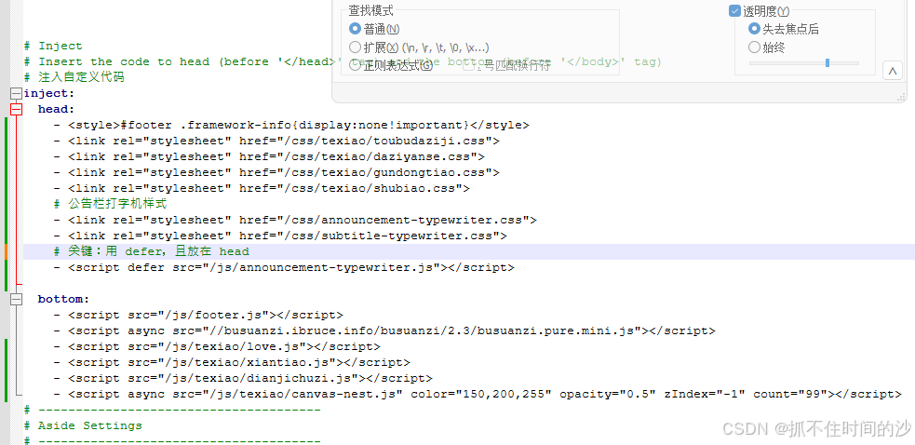Toggle the 透明度(Y) transparency checkbox

[x=734, y=10]
